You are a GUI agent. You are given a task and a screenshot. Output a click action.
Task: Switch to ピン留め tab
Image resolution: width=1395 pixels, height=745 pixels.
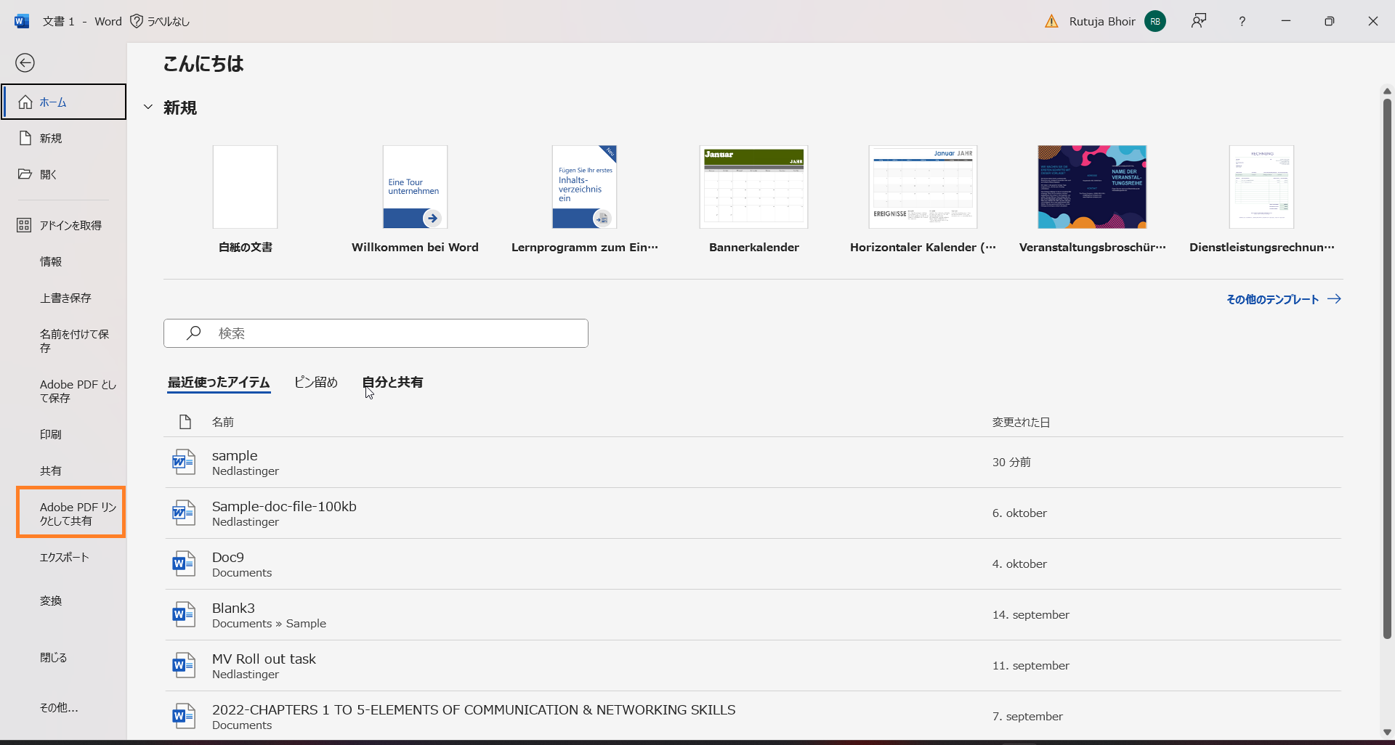(x=316, y=382)
